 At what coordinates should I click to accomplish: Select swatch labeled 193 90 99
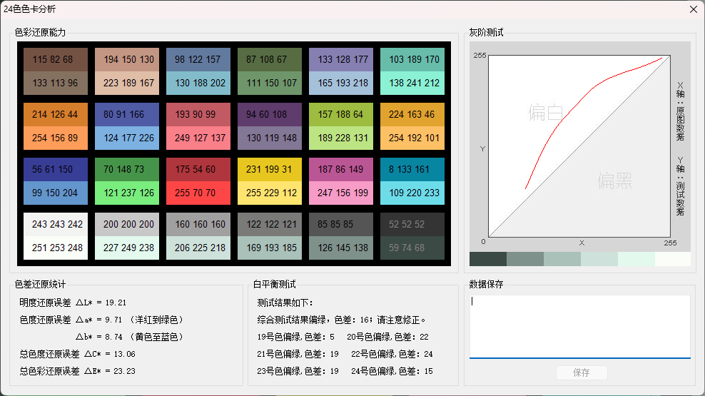tap(198, 114)
